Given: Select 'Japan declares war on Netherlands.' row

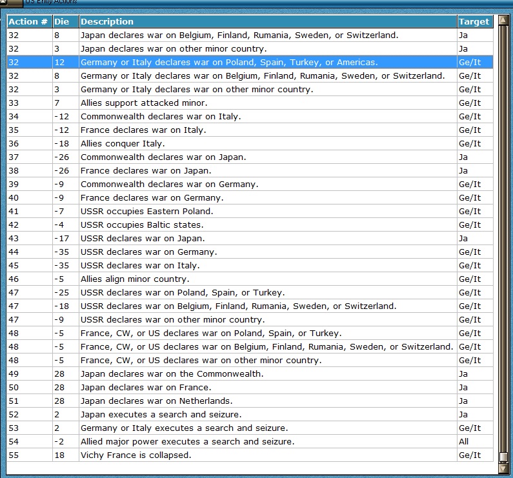Looking at the screenshot, I should 250,401.
